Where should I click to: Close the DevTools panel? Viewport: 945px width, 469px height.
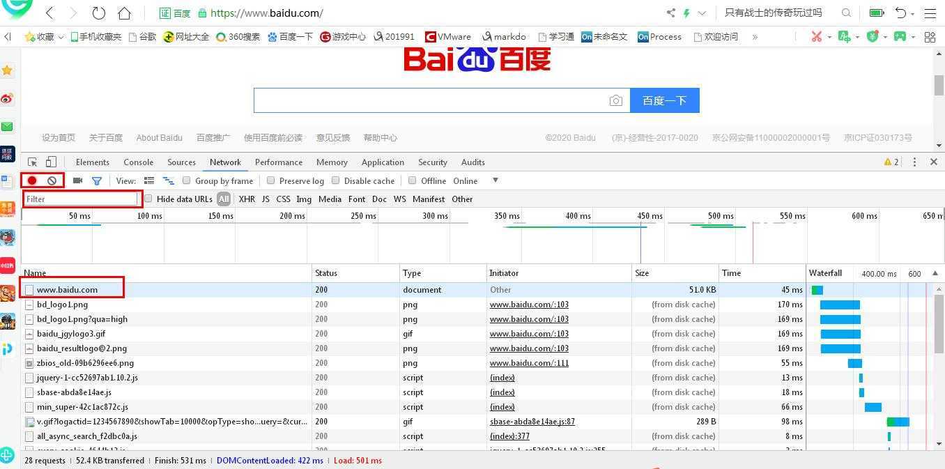pyautogui.click(x=934, y=162)
